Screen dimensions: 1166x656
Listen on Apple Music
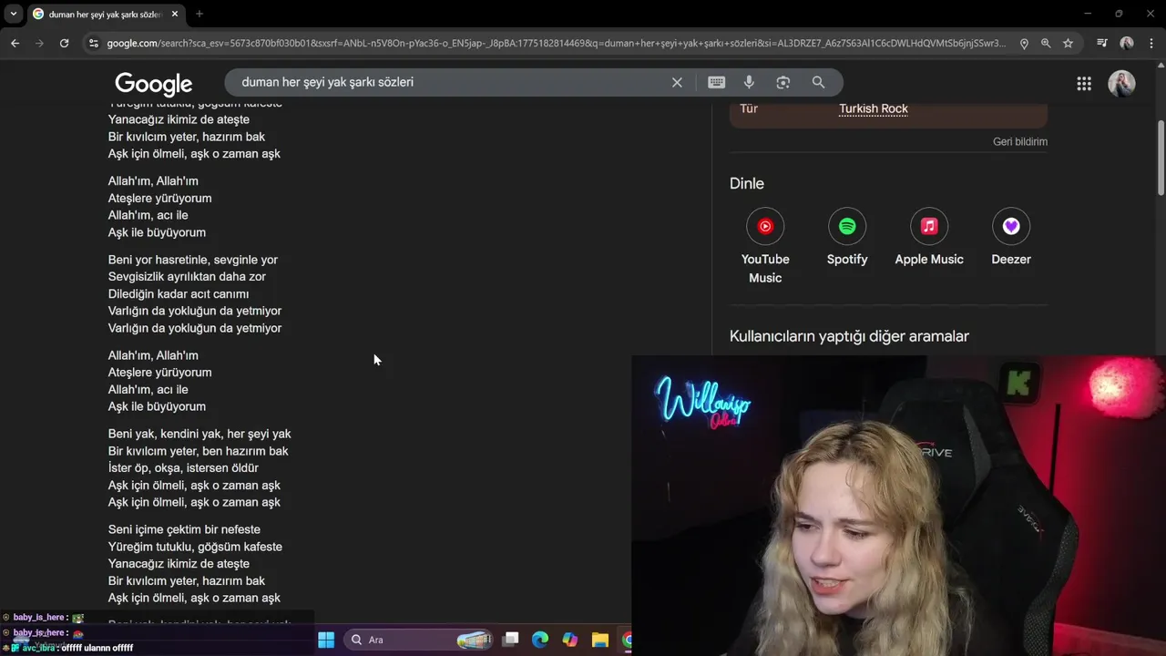click(x=929, y=238)
